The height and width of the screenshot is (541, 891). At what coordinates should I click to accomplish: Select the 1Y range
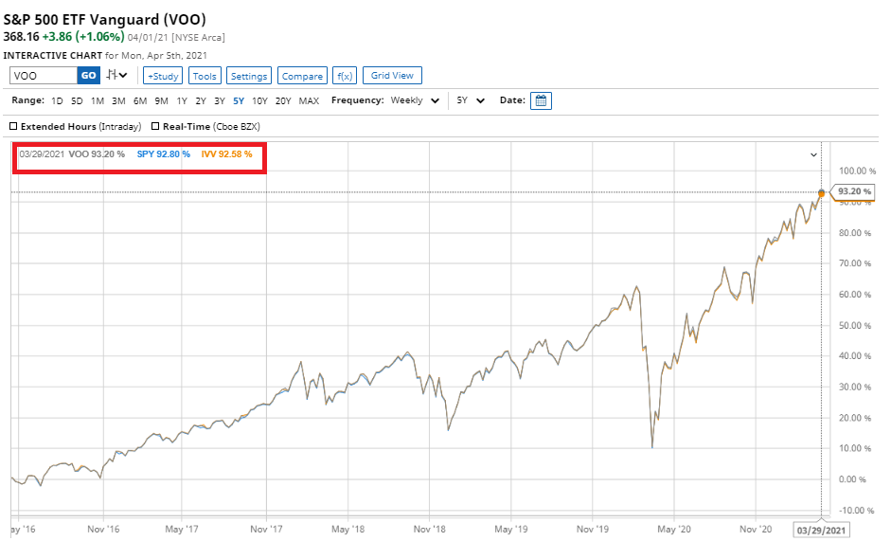(182, 100)
